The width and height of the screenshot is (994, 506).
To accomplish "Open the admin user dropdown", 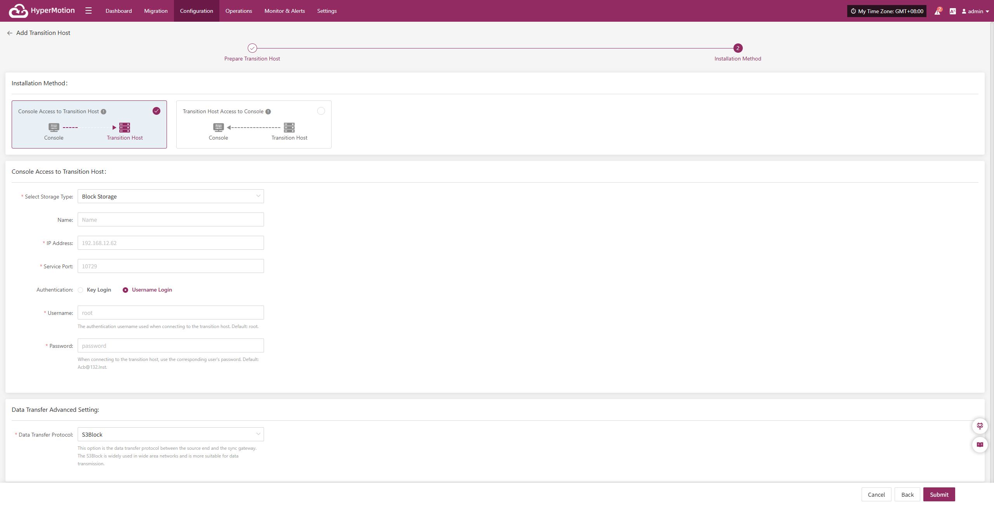I will point(975,11).
